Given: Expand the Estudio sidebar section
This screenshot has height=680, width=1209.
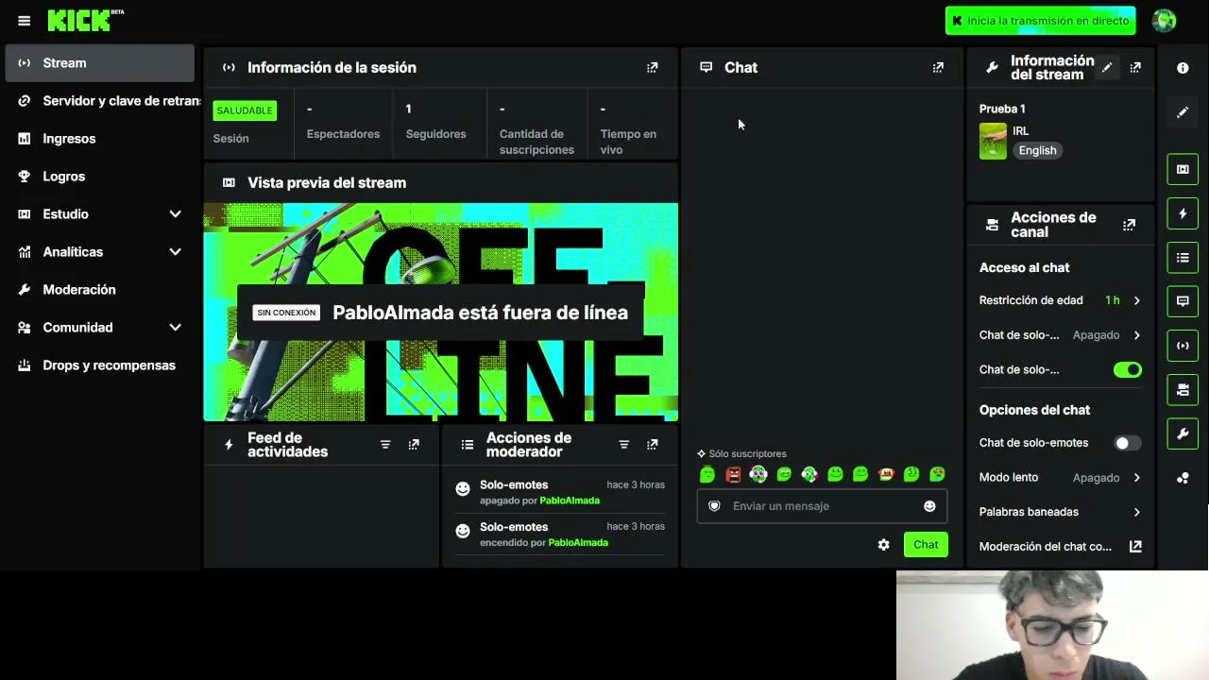Looking at the screenshot, I should (175, 214).
